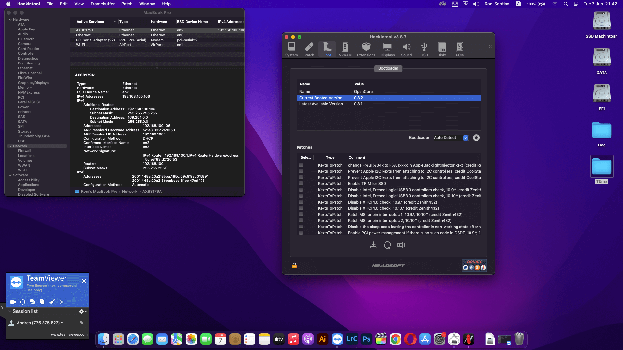Select the Wi-Fi row in Active Services
This screenshot has width=623, height=350.
point(157,45)
